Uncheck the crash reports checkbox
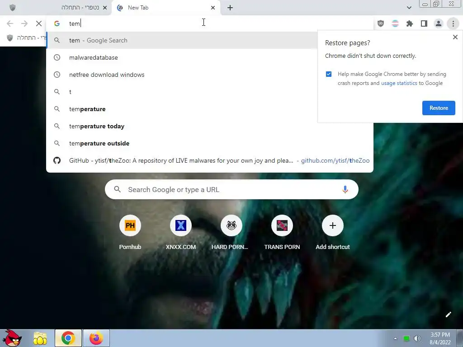463x347 pixels. tap(329, 74)
